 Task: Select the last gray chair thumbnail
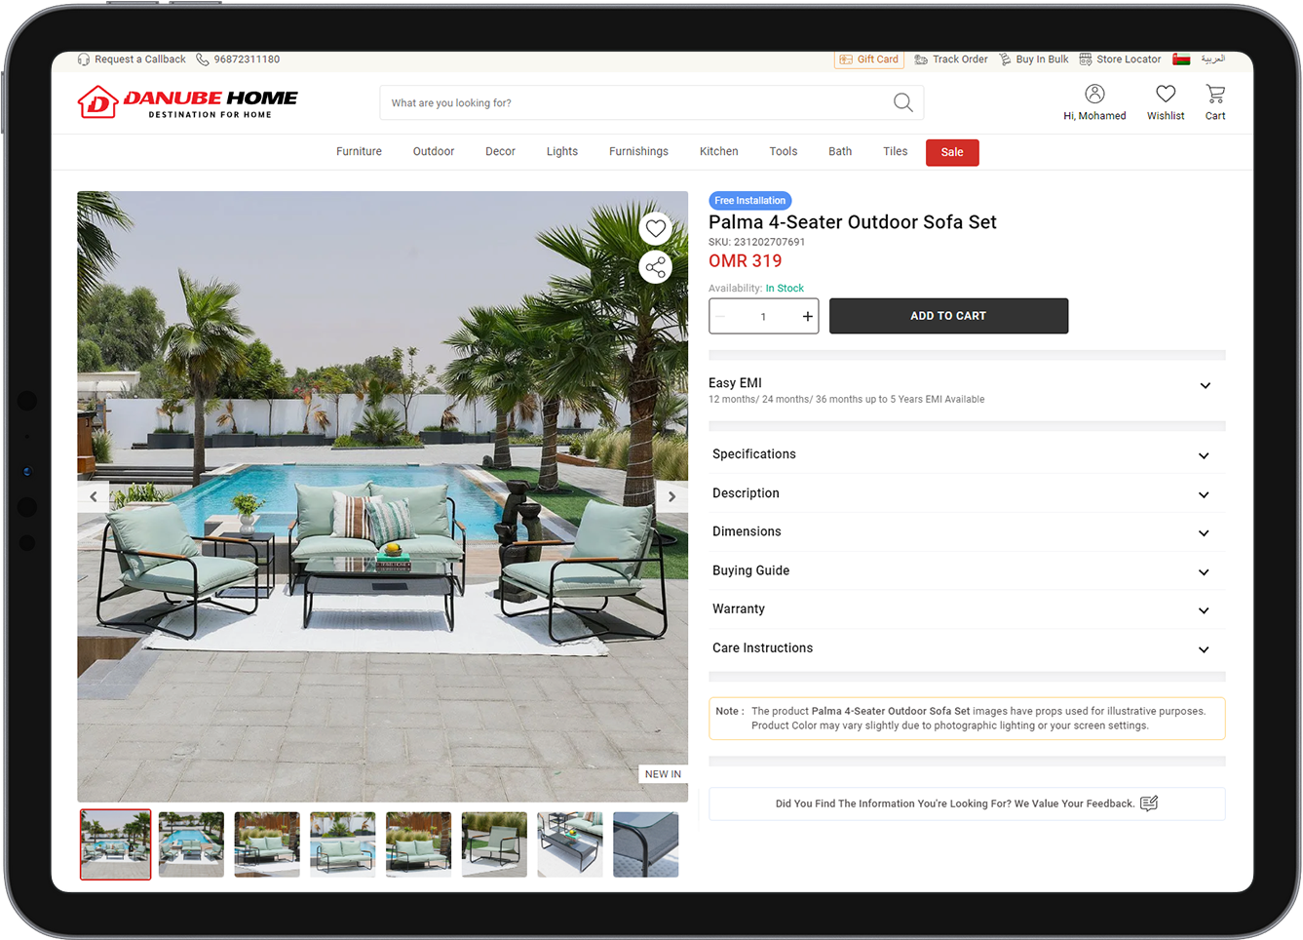pyautogui.click(x=645, y=844)
